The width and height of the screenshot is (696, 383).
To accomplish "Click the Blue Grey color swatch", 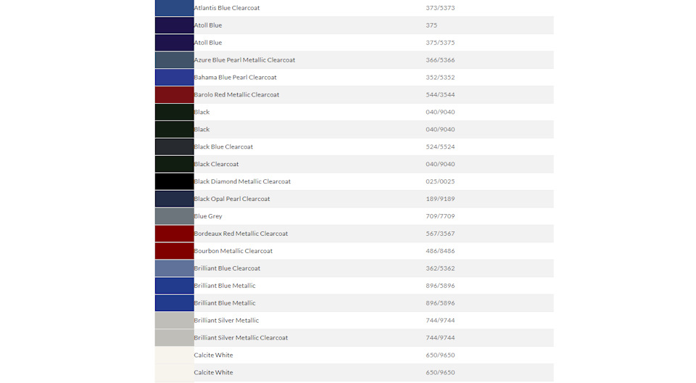I will click(x=174, y=216).
